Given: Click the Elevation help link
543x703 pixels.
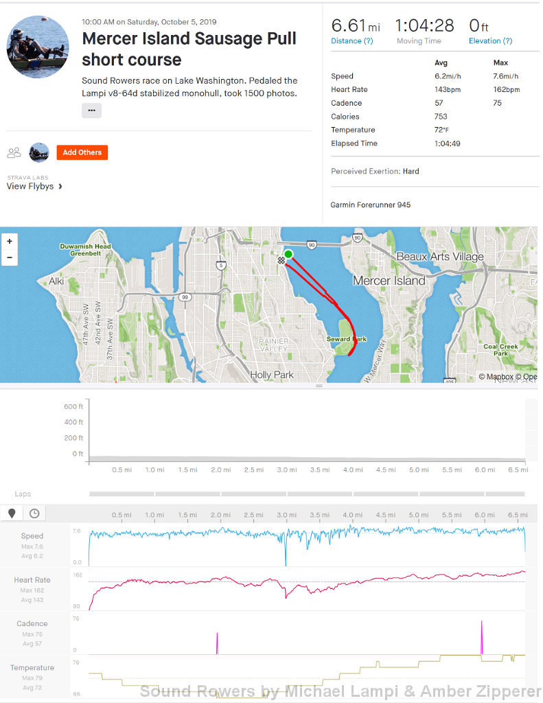Looking at the screenshot, I should click(490, 41).
